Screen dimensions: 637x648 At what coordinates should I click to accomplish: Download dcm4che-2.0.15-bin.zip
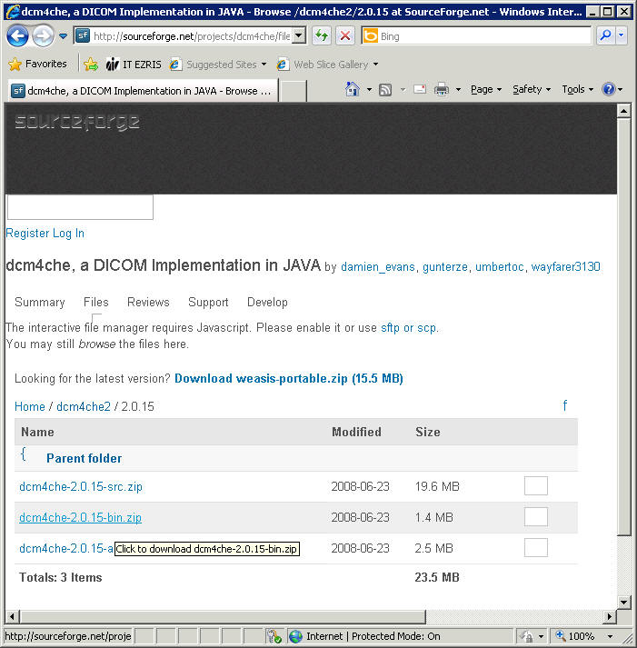80,518
